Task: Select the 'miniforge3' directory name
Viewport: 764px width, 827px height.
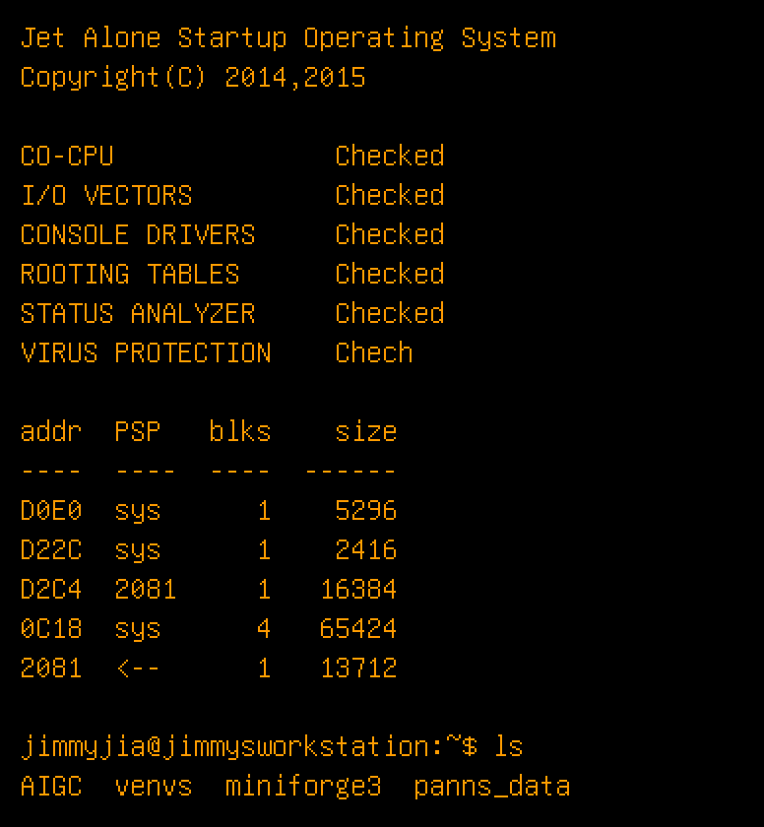Action: click(303, 787)
